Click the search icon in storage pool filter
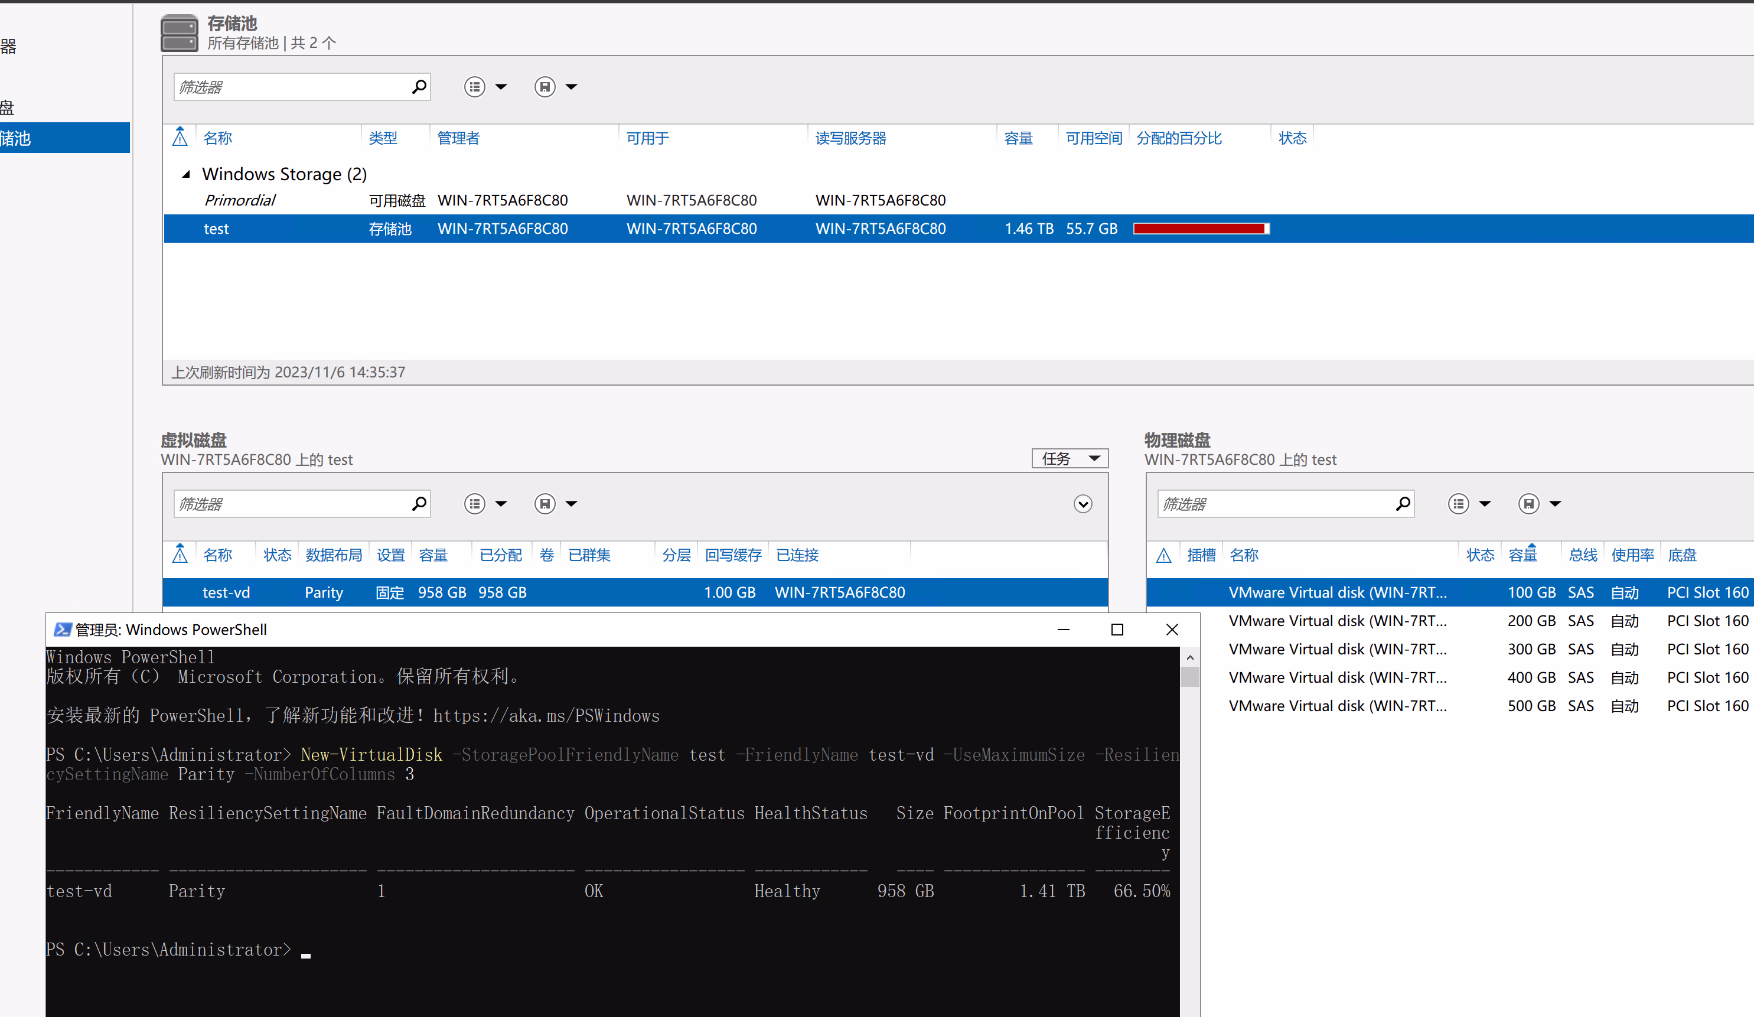1754x1017 pixels. (418, 87)
